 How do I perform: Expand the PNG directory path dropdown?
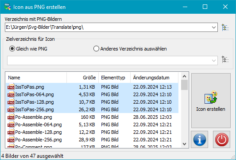(x=214, y=27)
